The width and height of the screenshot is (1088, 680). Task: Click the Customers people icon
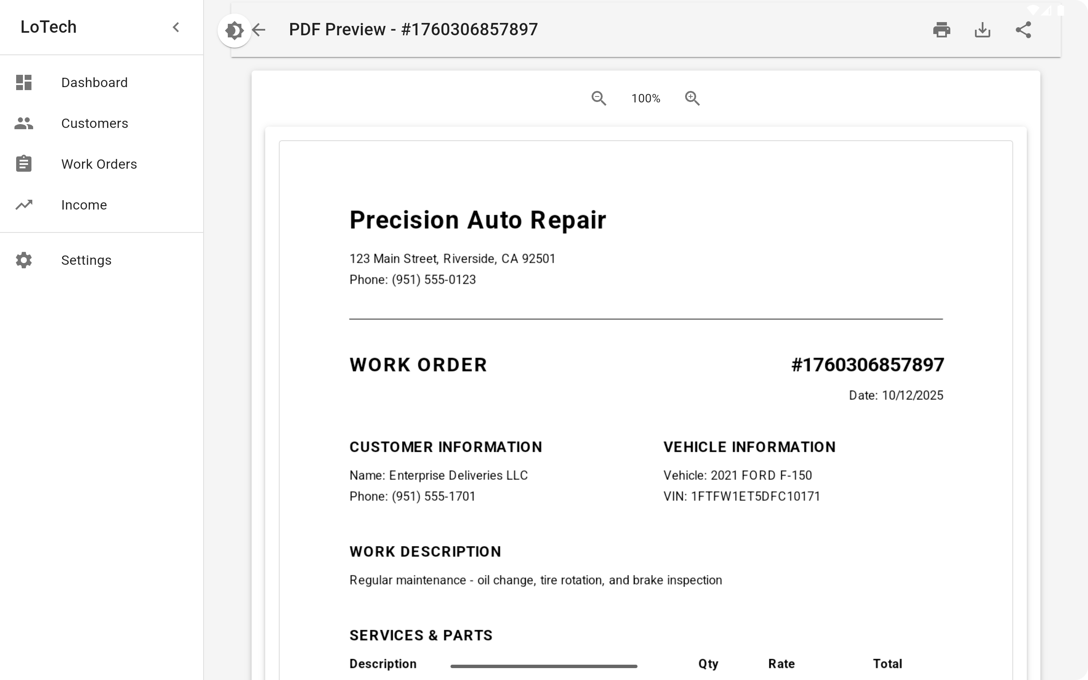click(24, 123)
